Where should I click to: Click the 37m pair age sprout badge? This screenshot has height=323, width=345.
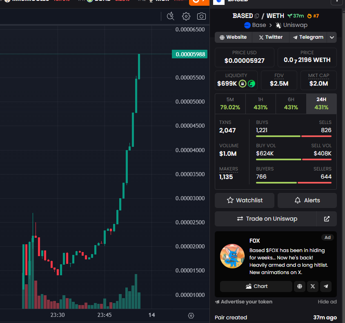(x=296, y=16)
